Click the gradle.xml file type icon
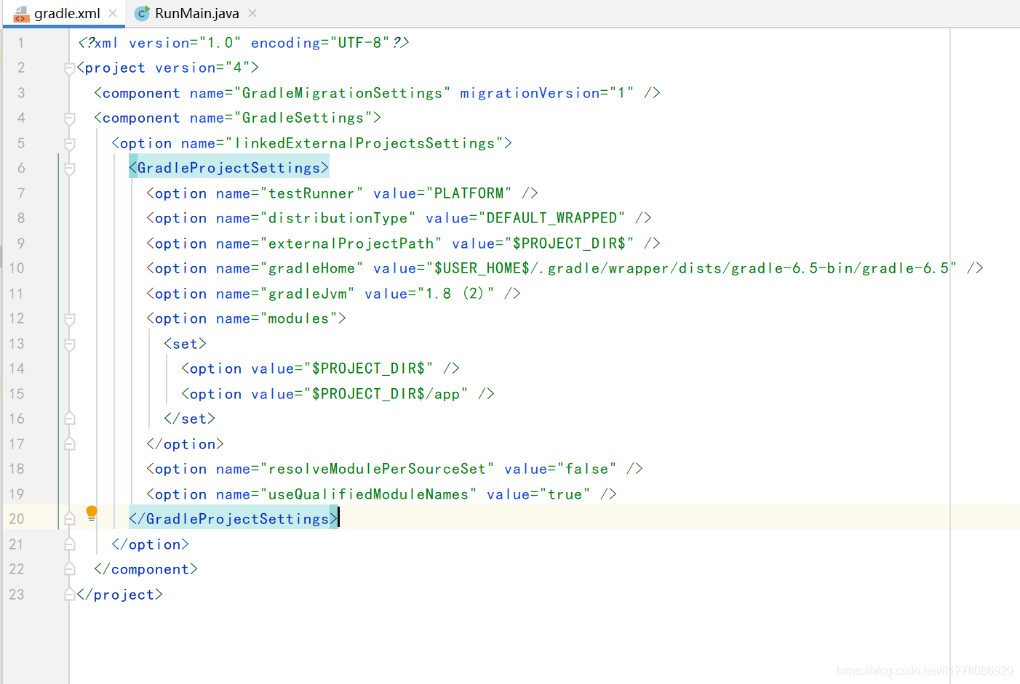 (21, 14)
